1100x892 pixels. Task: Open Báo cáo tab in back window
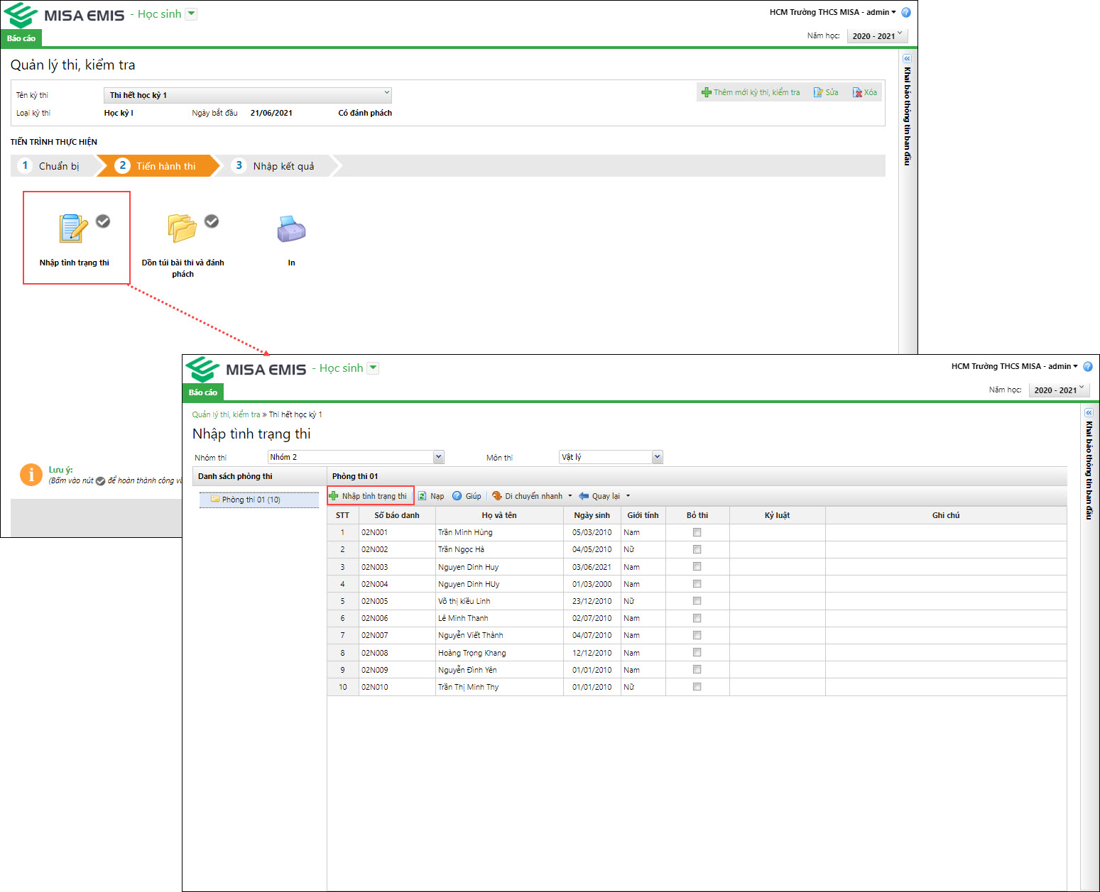(21, 38)
